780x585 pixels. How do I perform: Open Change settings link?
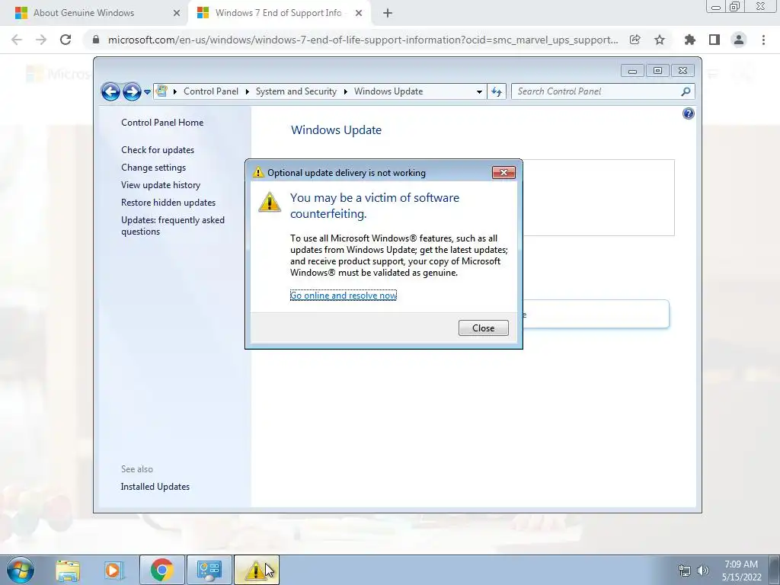coord(153,167)
